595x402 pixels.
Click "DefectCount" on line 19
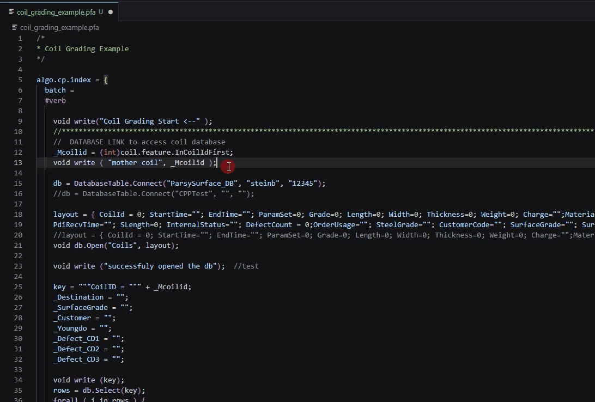[x=269, y=225]
